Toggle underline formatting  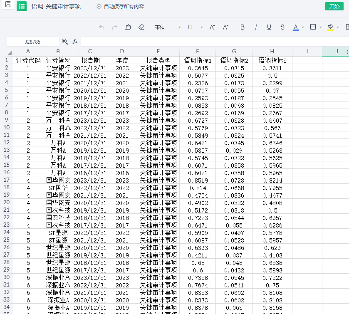tap(269, 27)
